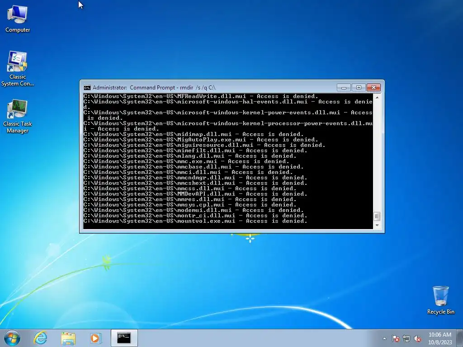Minimize the Command Prompt window
The image size is (463, 347).
[x=344, y=88]
